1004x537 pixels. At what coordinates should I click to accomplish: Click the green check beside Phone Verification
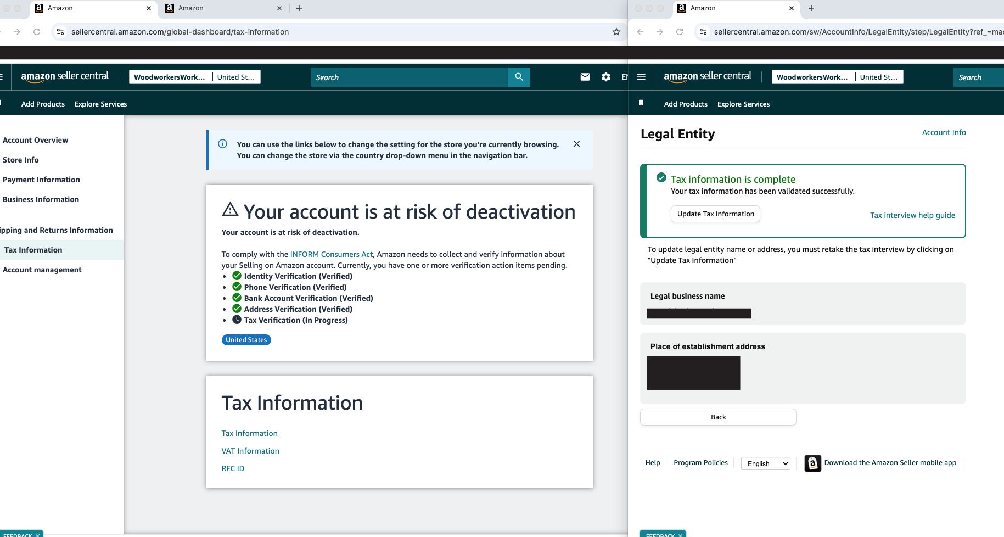click(x=237, y=287)
